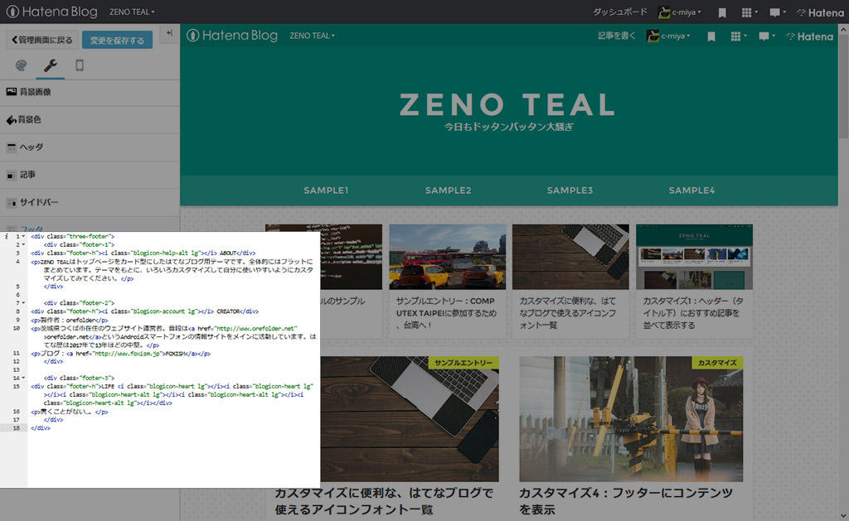Click inside the footer HTML code editor
Viewport: 849px width, 521px height.
point(173,359)
